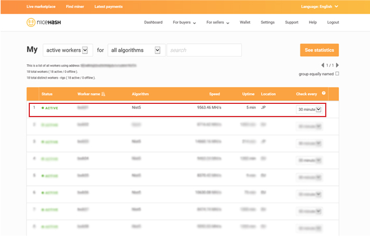The height and width of the screenshot is (248, 370).
Task: Click the See statistics button
Action: [319, 50]
